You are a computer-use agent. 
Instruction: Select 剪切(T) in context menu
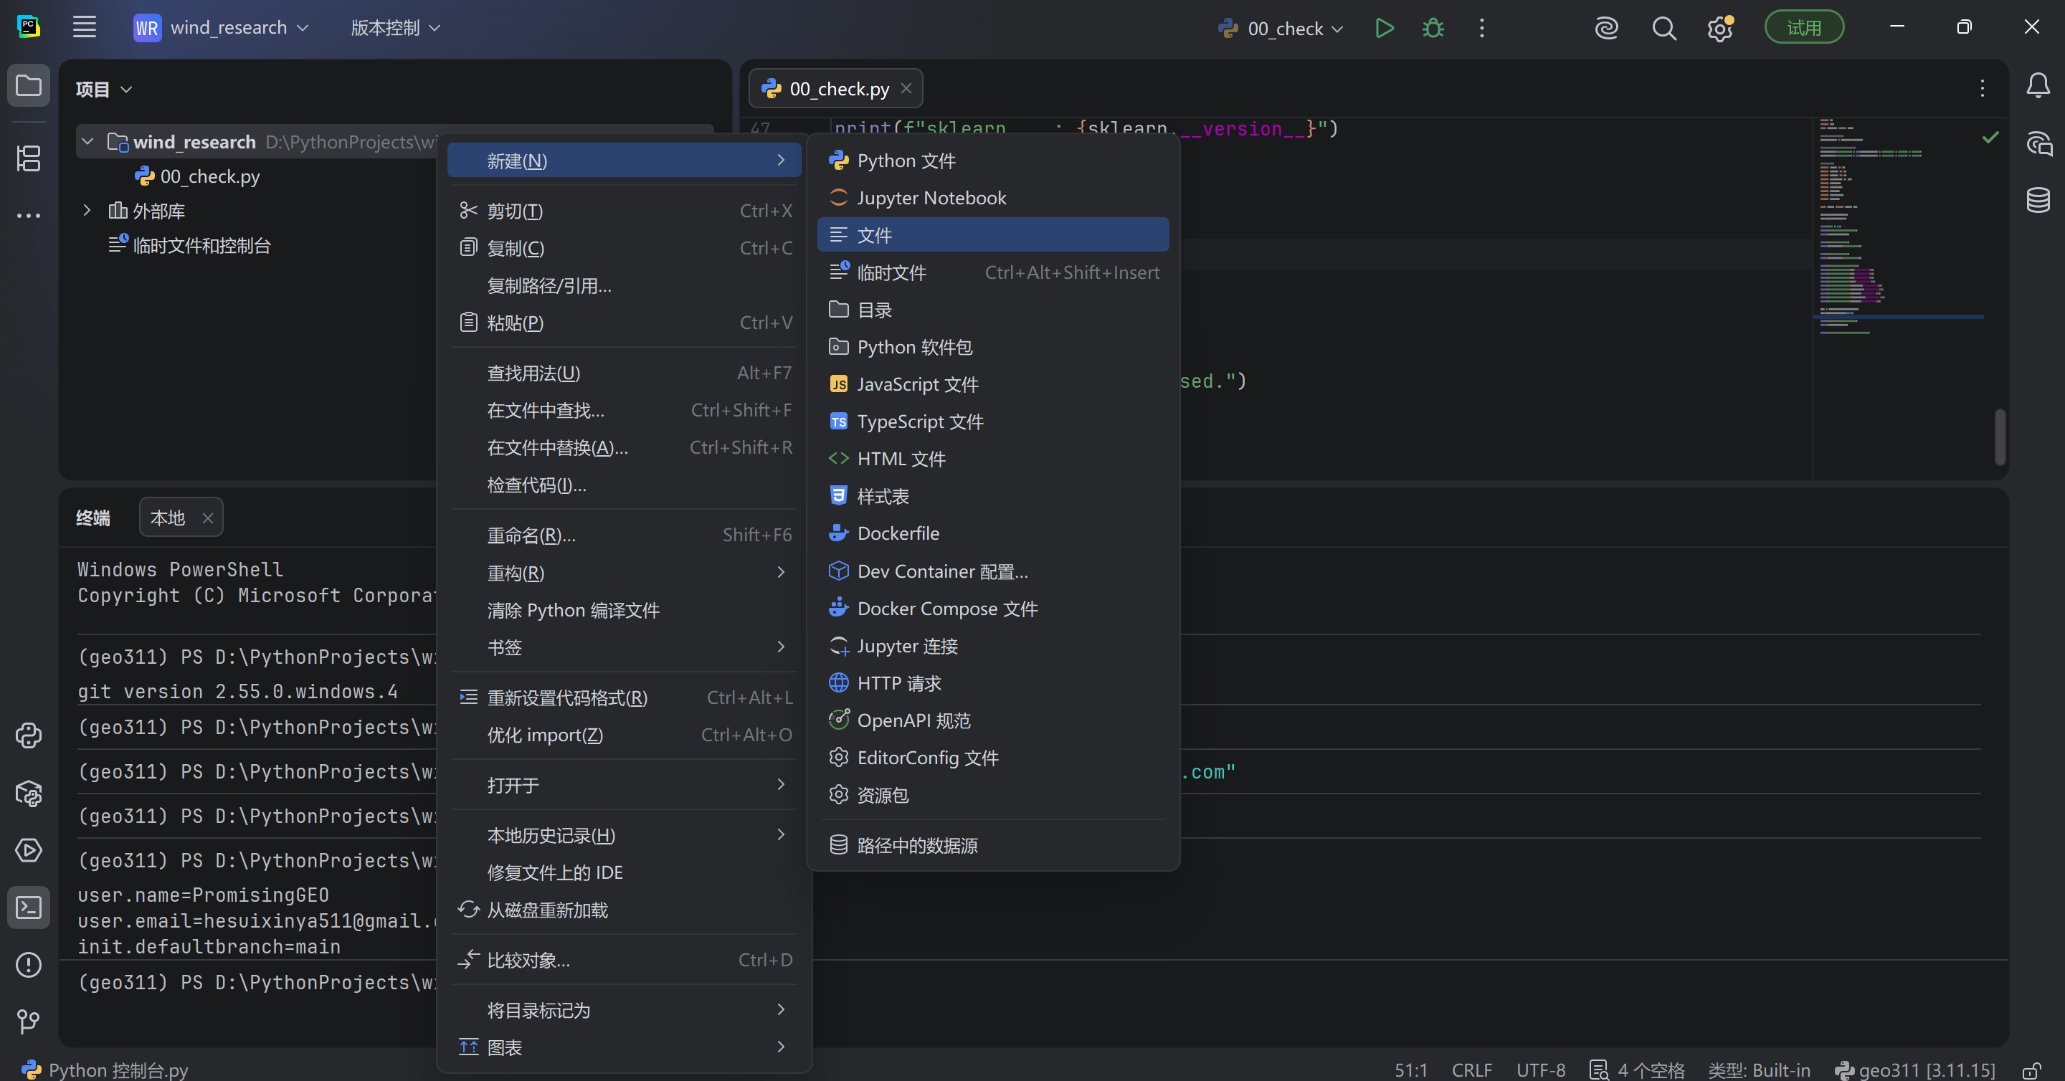(625, 210)
